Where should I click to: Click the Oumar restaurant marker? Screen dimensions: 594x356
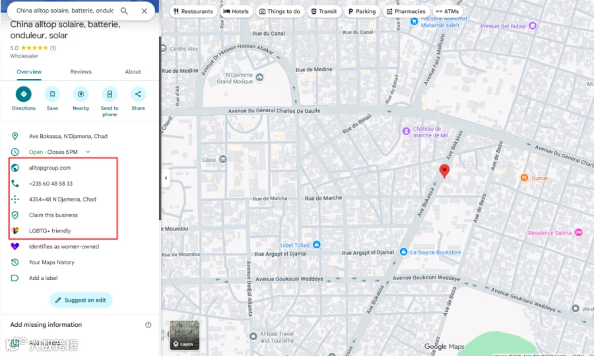[524, 178]
